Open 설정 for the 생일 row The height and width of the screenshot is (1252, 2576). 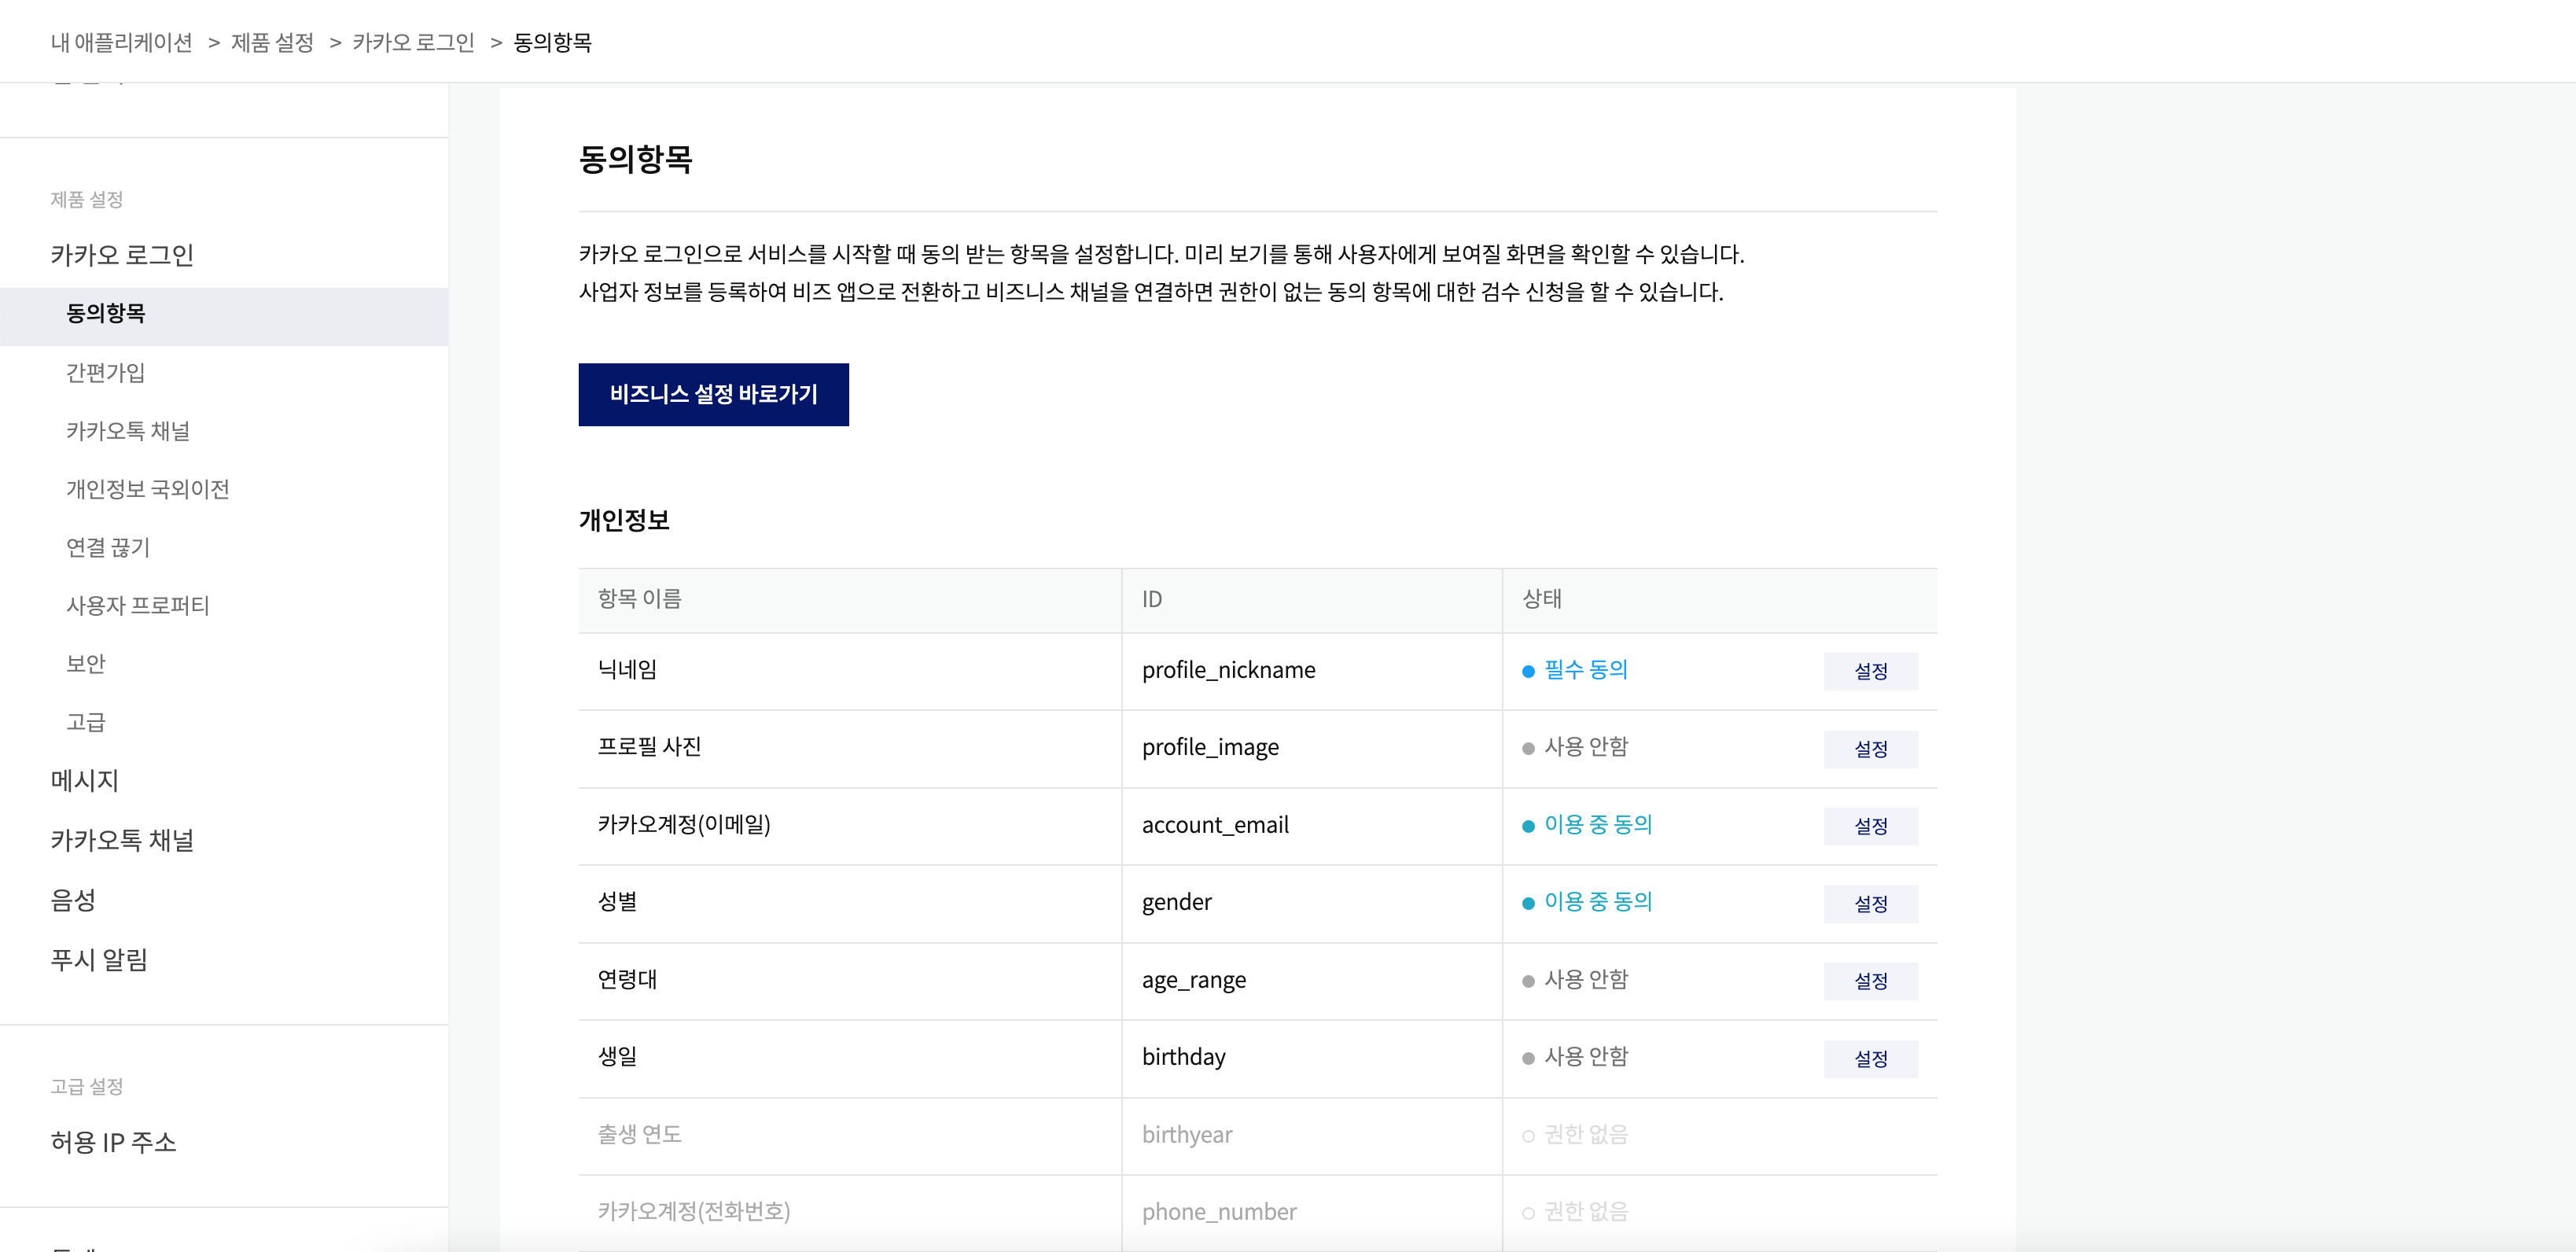coord(1869,1058)
